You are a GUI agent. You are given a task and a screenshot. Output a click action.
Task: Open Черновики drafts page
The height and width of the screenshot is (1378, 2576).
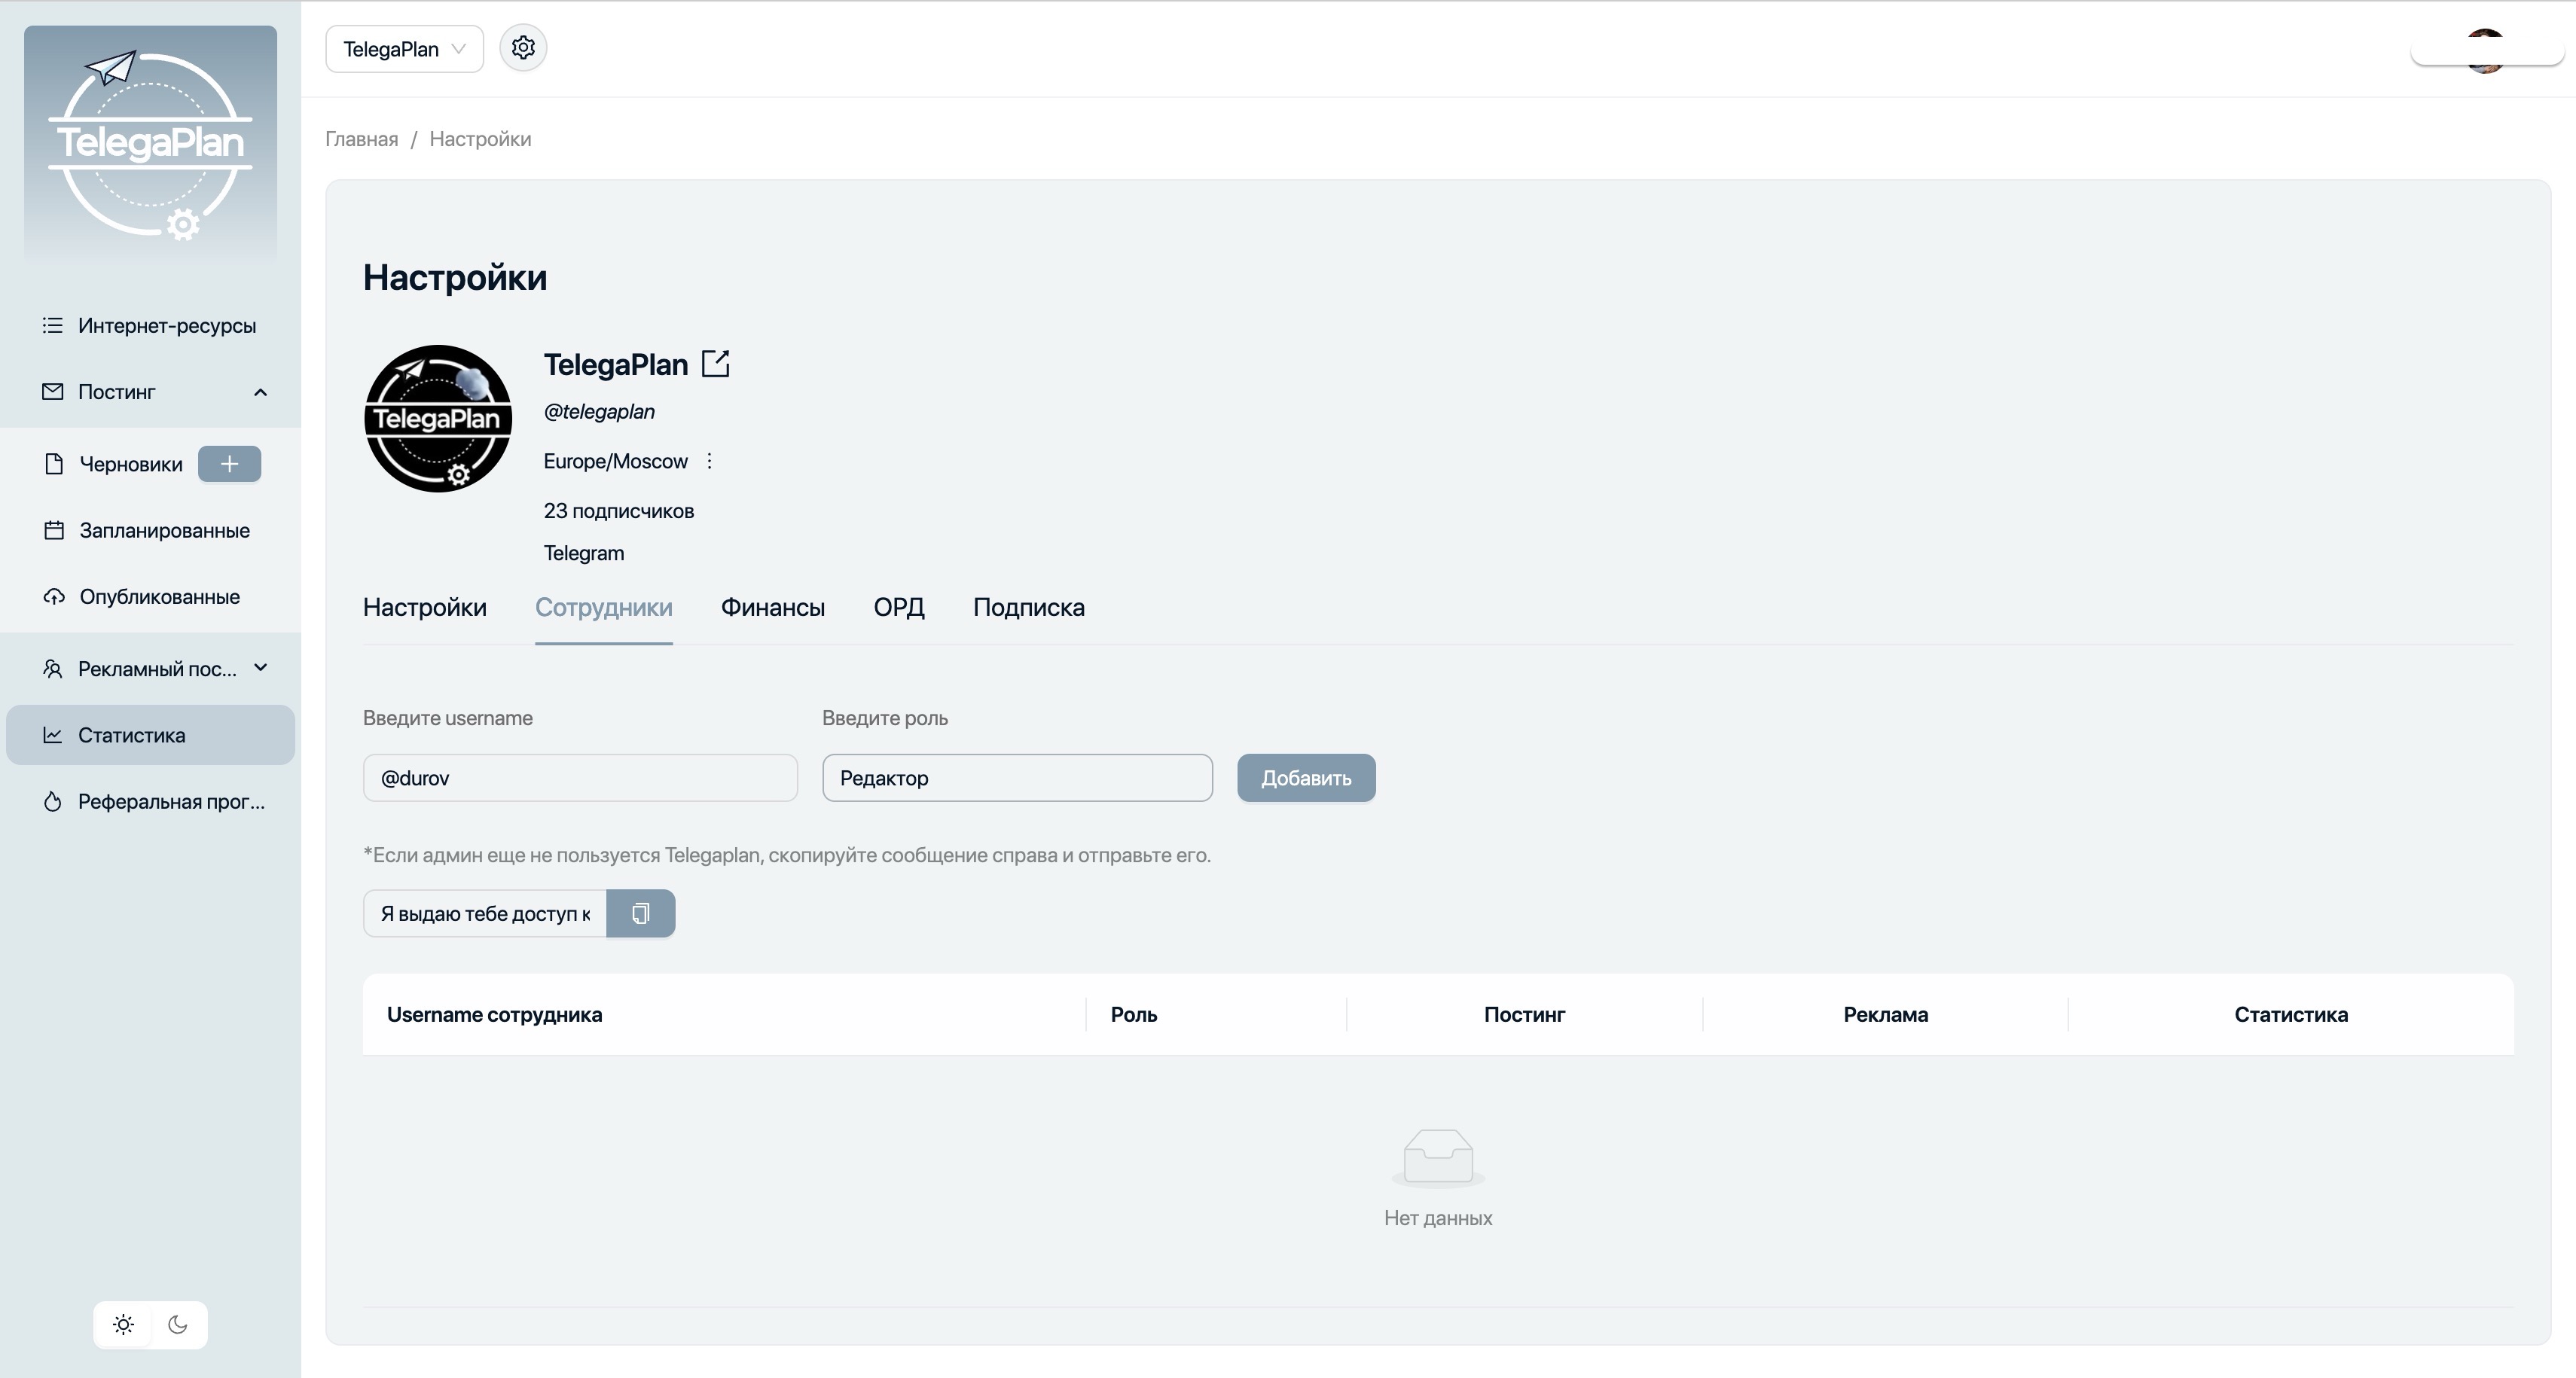pos(131,464)
